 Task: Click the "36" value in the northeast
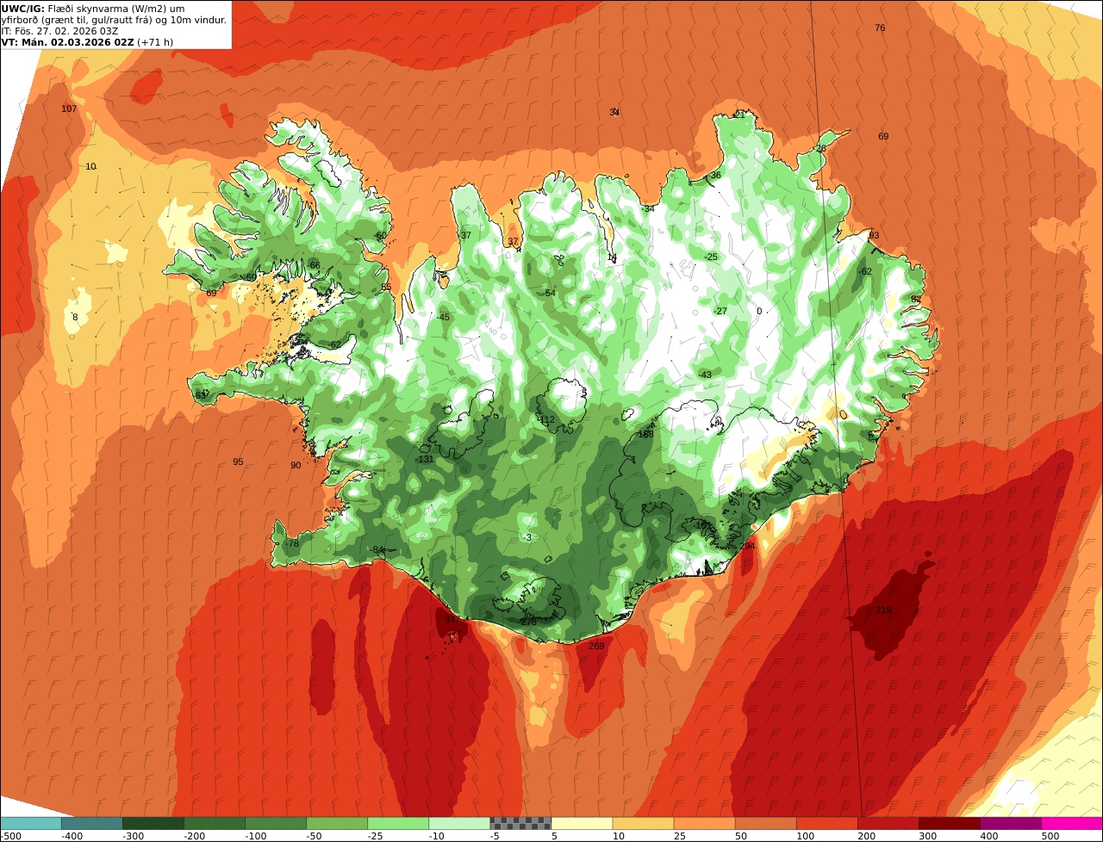coord(715,175)
